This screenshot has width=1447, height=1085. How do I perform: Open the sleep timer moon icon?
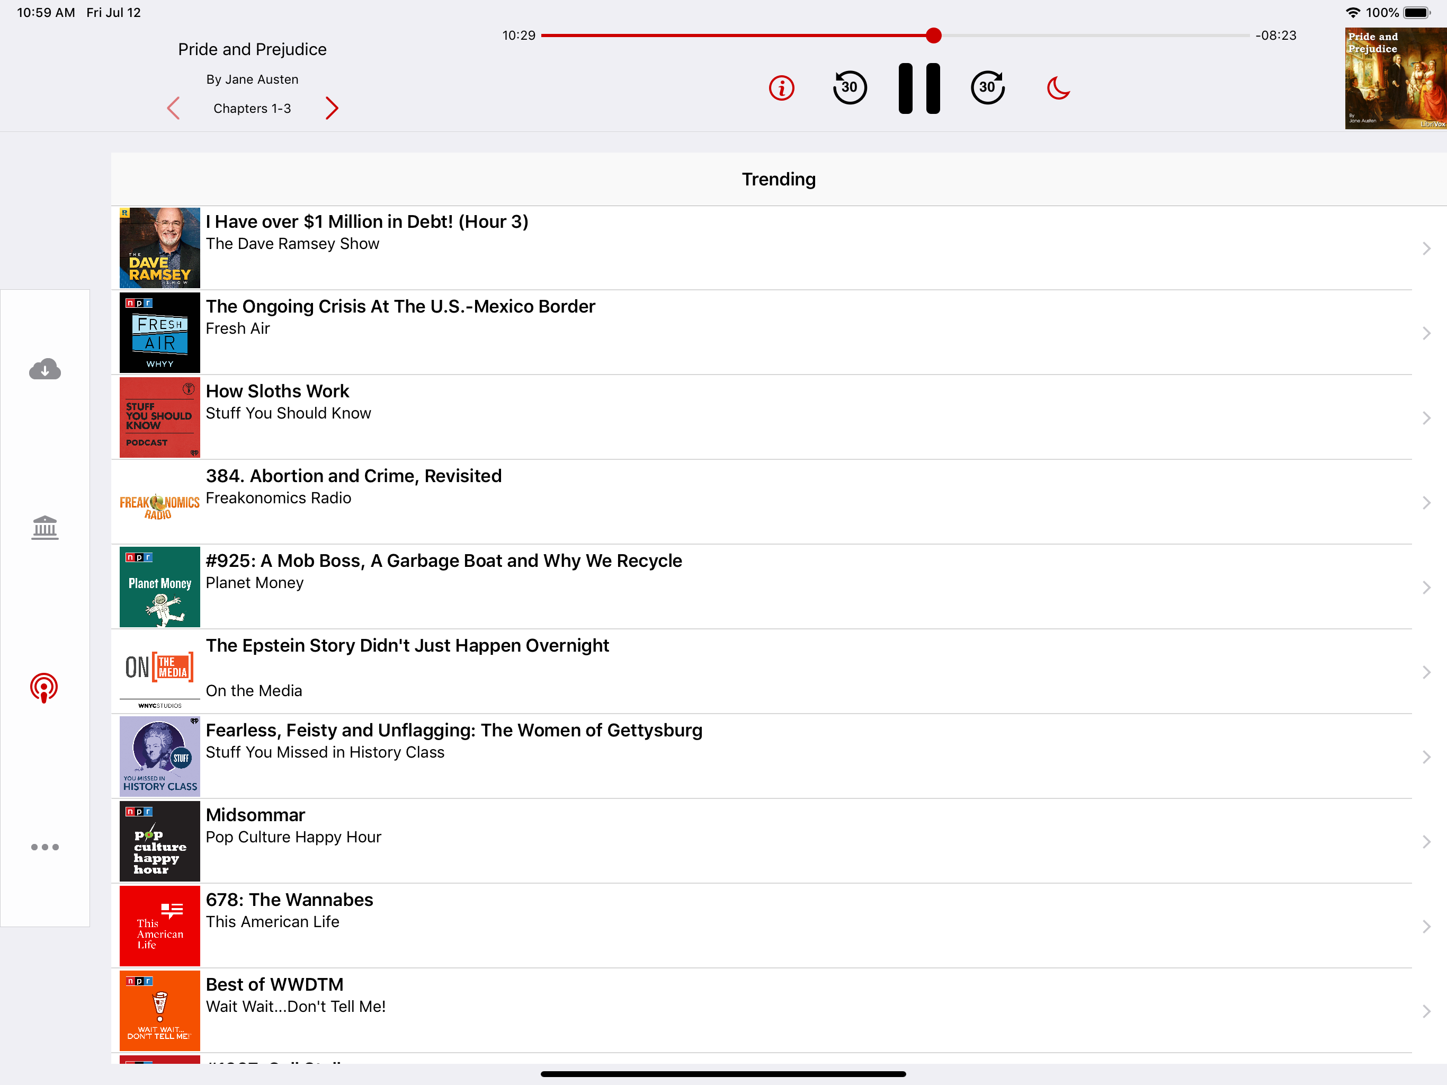tap(1057, 88)
